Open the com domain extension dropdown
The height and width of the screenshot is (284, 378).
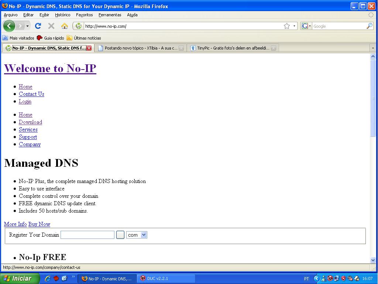coord(137,235)
